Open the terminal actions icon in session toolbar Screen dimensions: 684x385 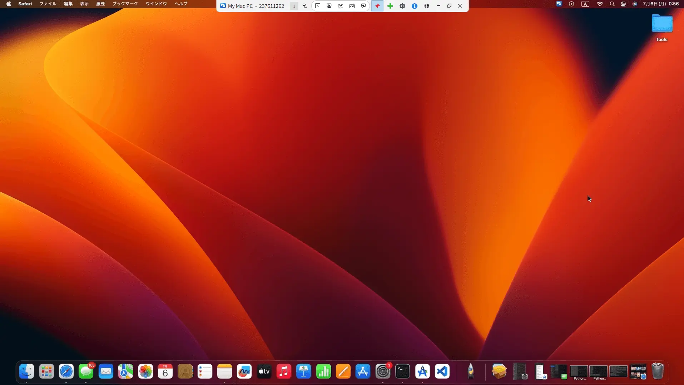click(x=318, y=6)
